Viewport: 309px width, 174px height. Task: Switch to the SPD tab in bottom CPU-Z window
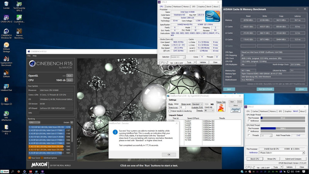click(x=280, y=111)
